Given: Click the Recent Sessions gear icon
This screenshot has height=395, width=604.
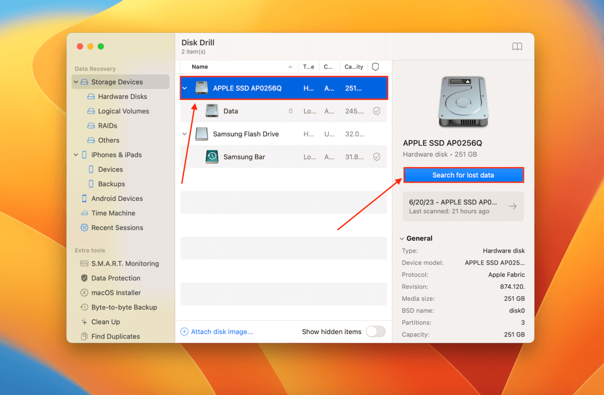Looking at the screenshot, I should (x=84, y=228).
